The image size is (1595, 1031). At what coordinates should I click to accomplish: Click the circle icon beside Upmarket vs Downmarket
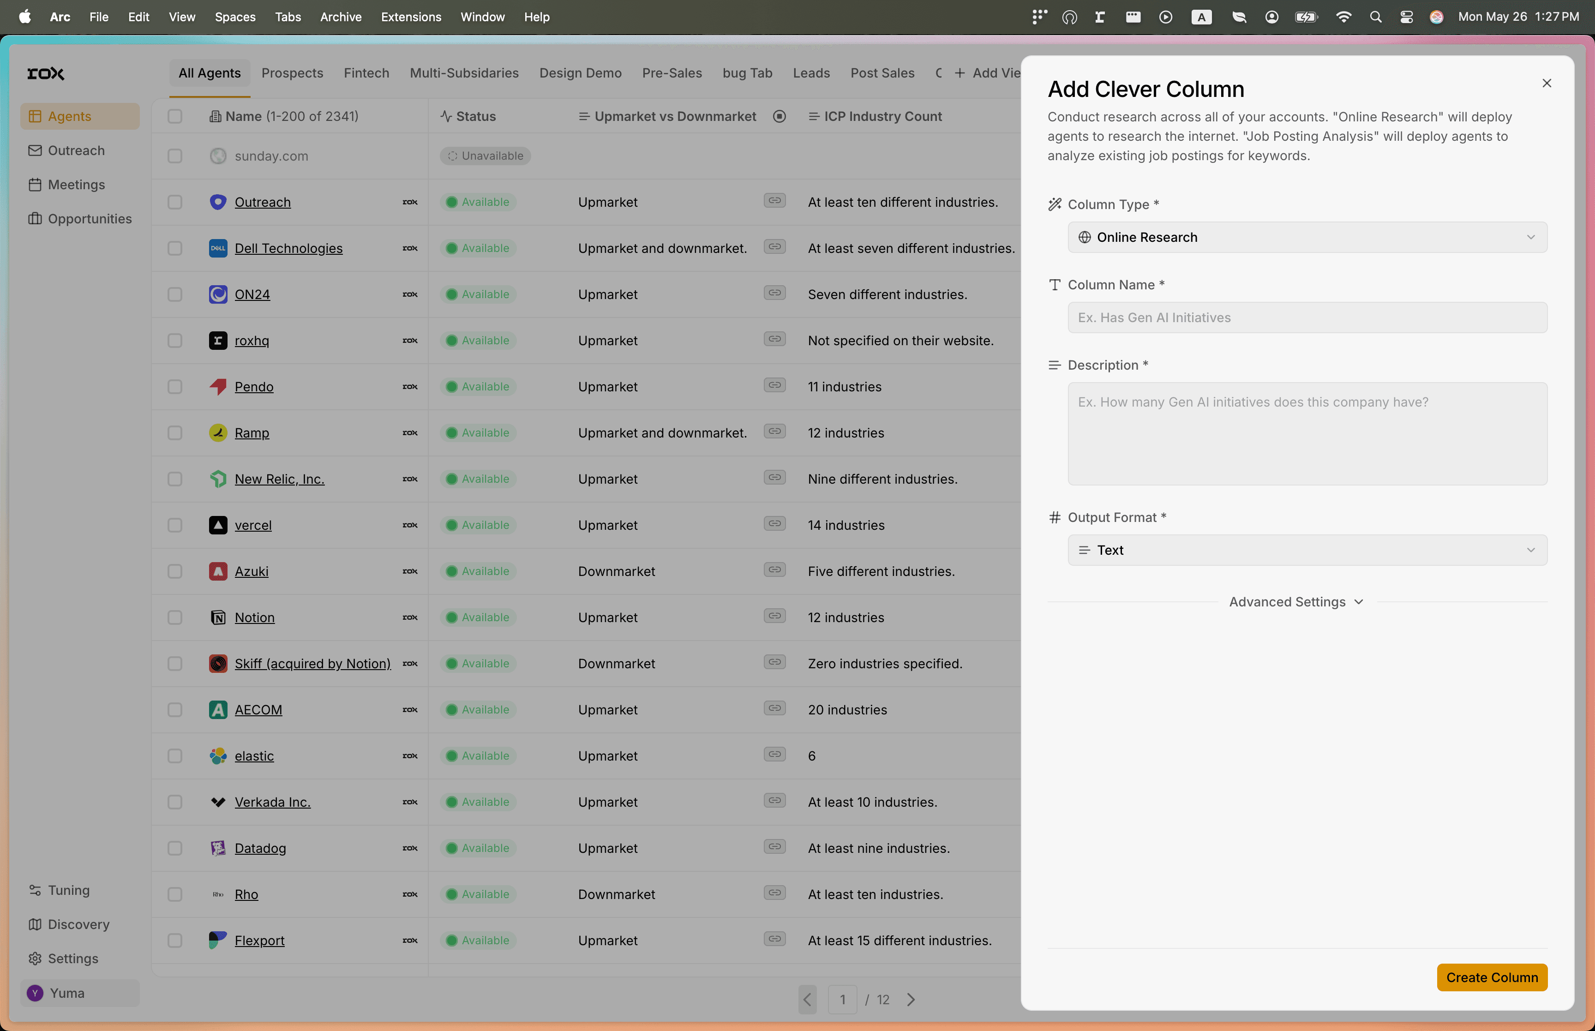(x=779, y=116)
